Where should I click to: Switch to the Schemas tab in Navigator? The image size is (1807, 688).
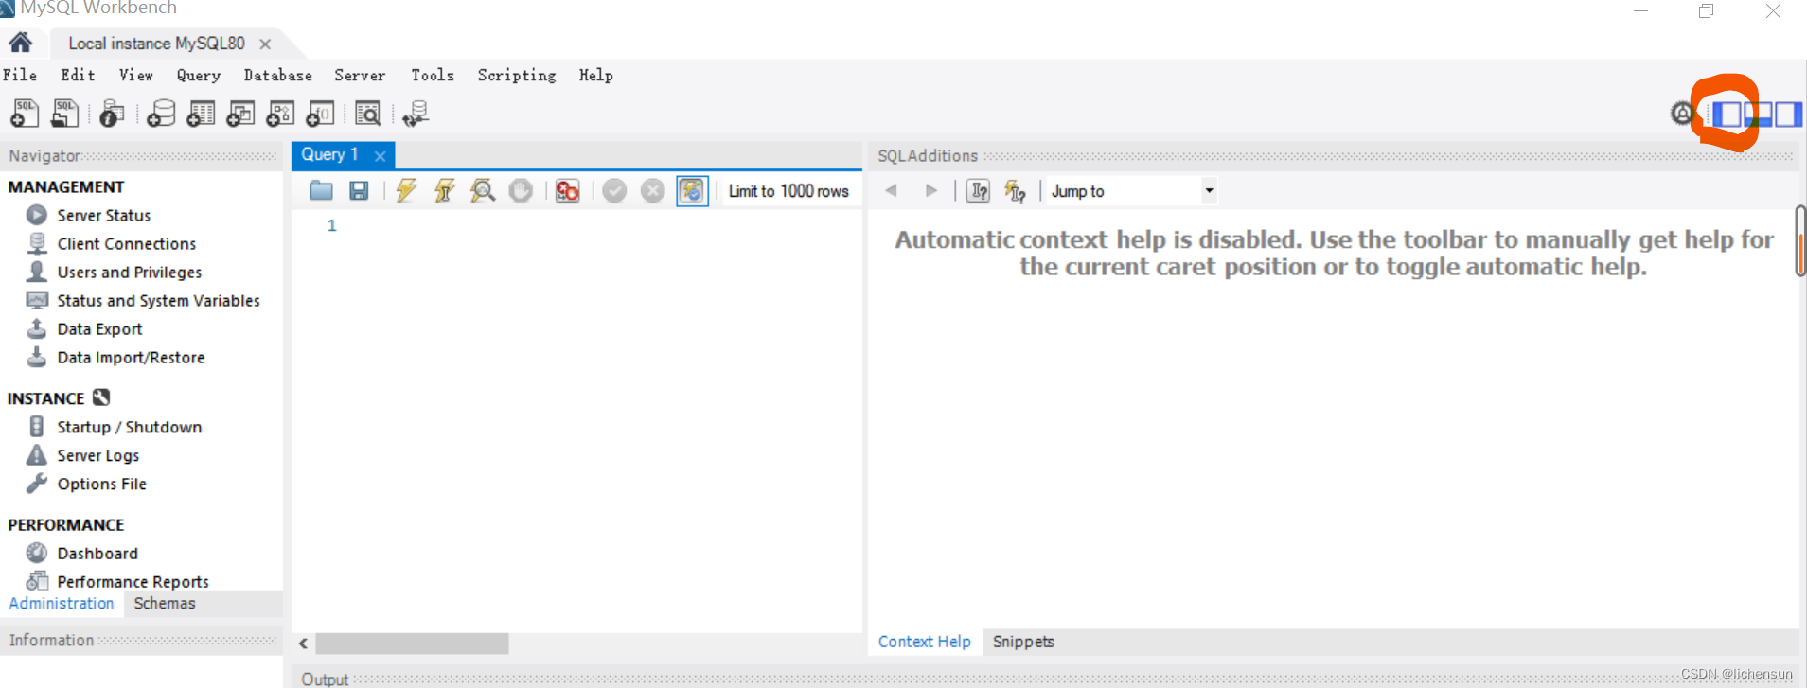click(165, 603)
